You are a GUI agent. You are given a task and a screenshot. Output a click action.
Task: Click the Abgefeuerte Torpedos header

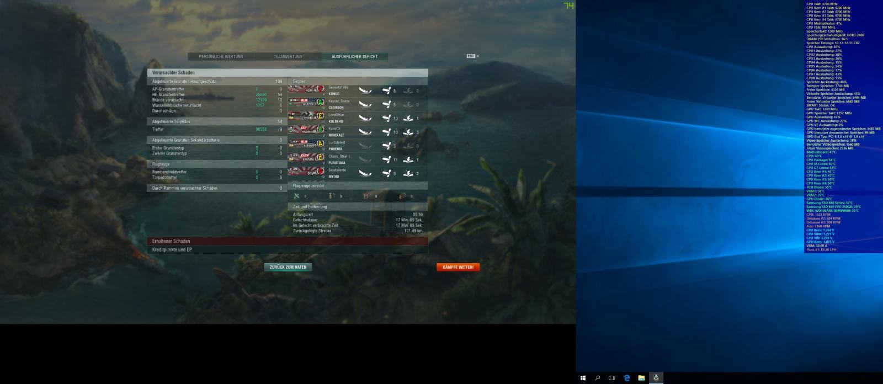tap(217, 121)
